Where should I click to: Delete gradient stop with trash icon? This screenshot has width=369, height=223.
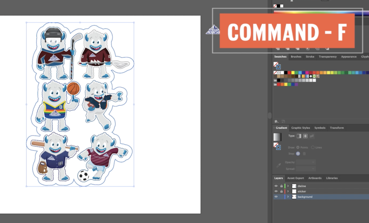tap(304, 154)
